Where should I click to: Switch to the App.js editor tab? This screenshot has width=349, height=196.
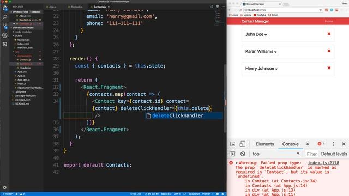(53, 7)
